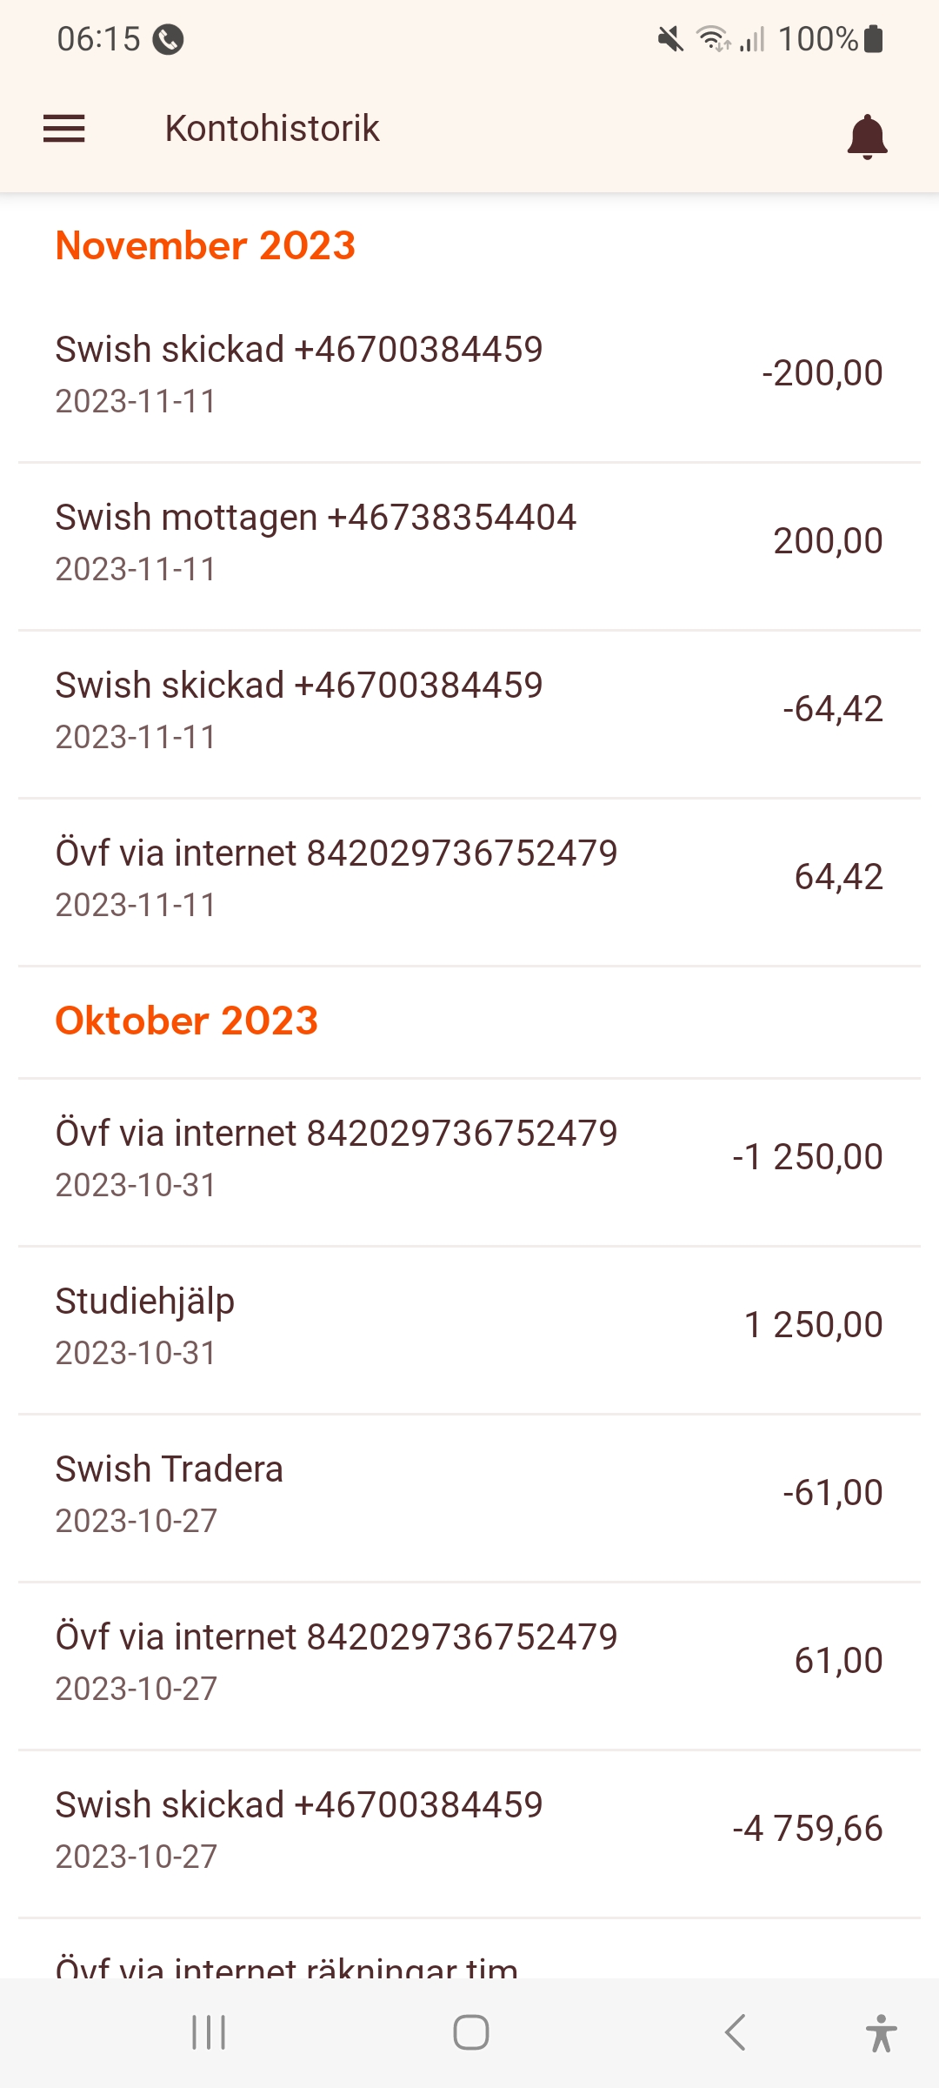
Task: Open the hamburger navigation menu
Action: 64,129
